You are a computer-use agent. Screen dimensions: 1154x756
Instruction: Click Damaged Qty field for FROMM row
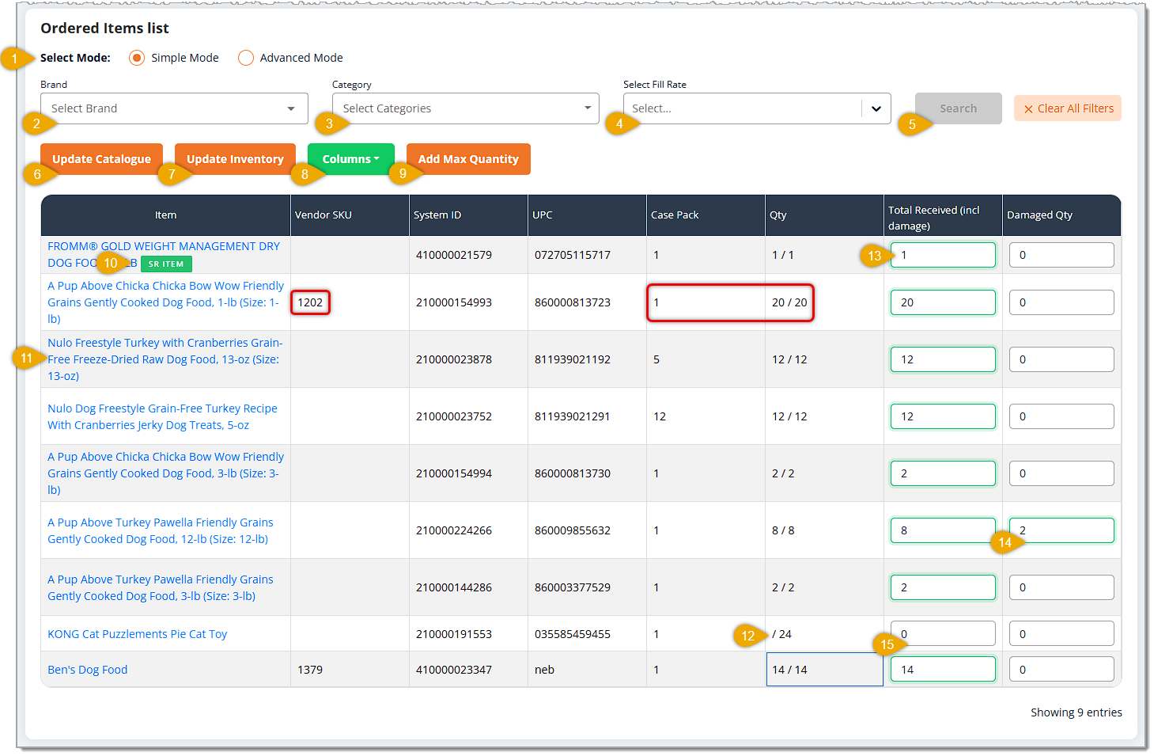(1061, 255)
